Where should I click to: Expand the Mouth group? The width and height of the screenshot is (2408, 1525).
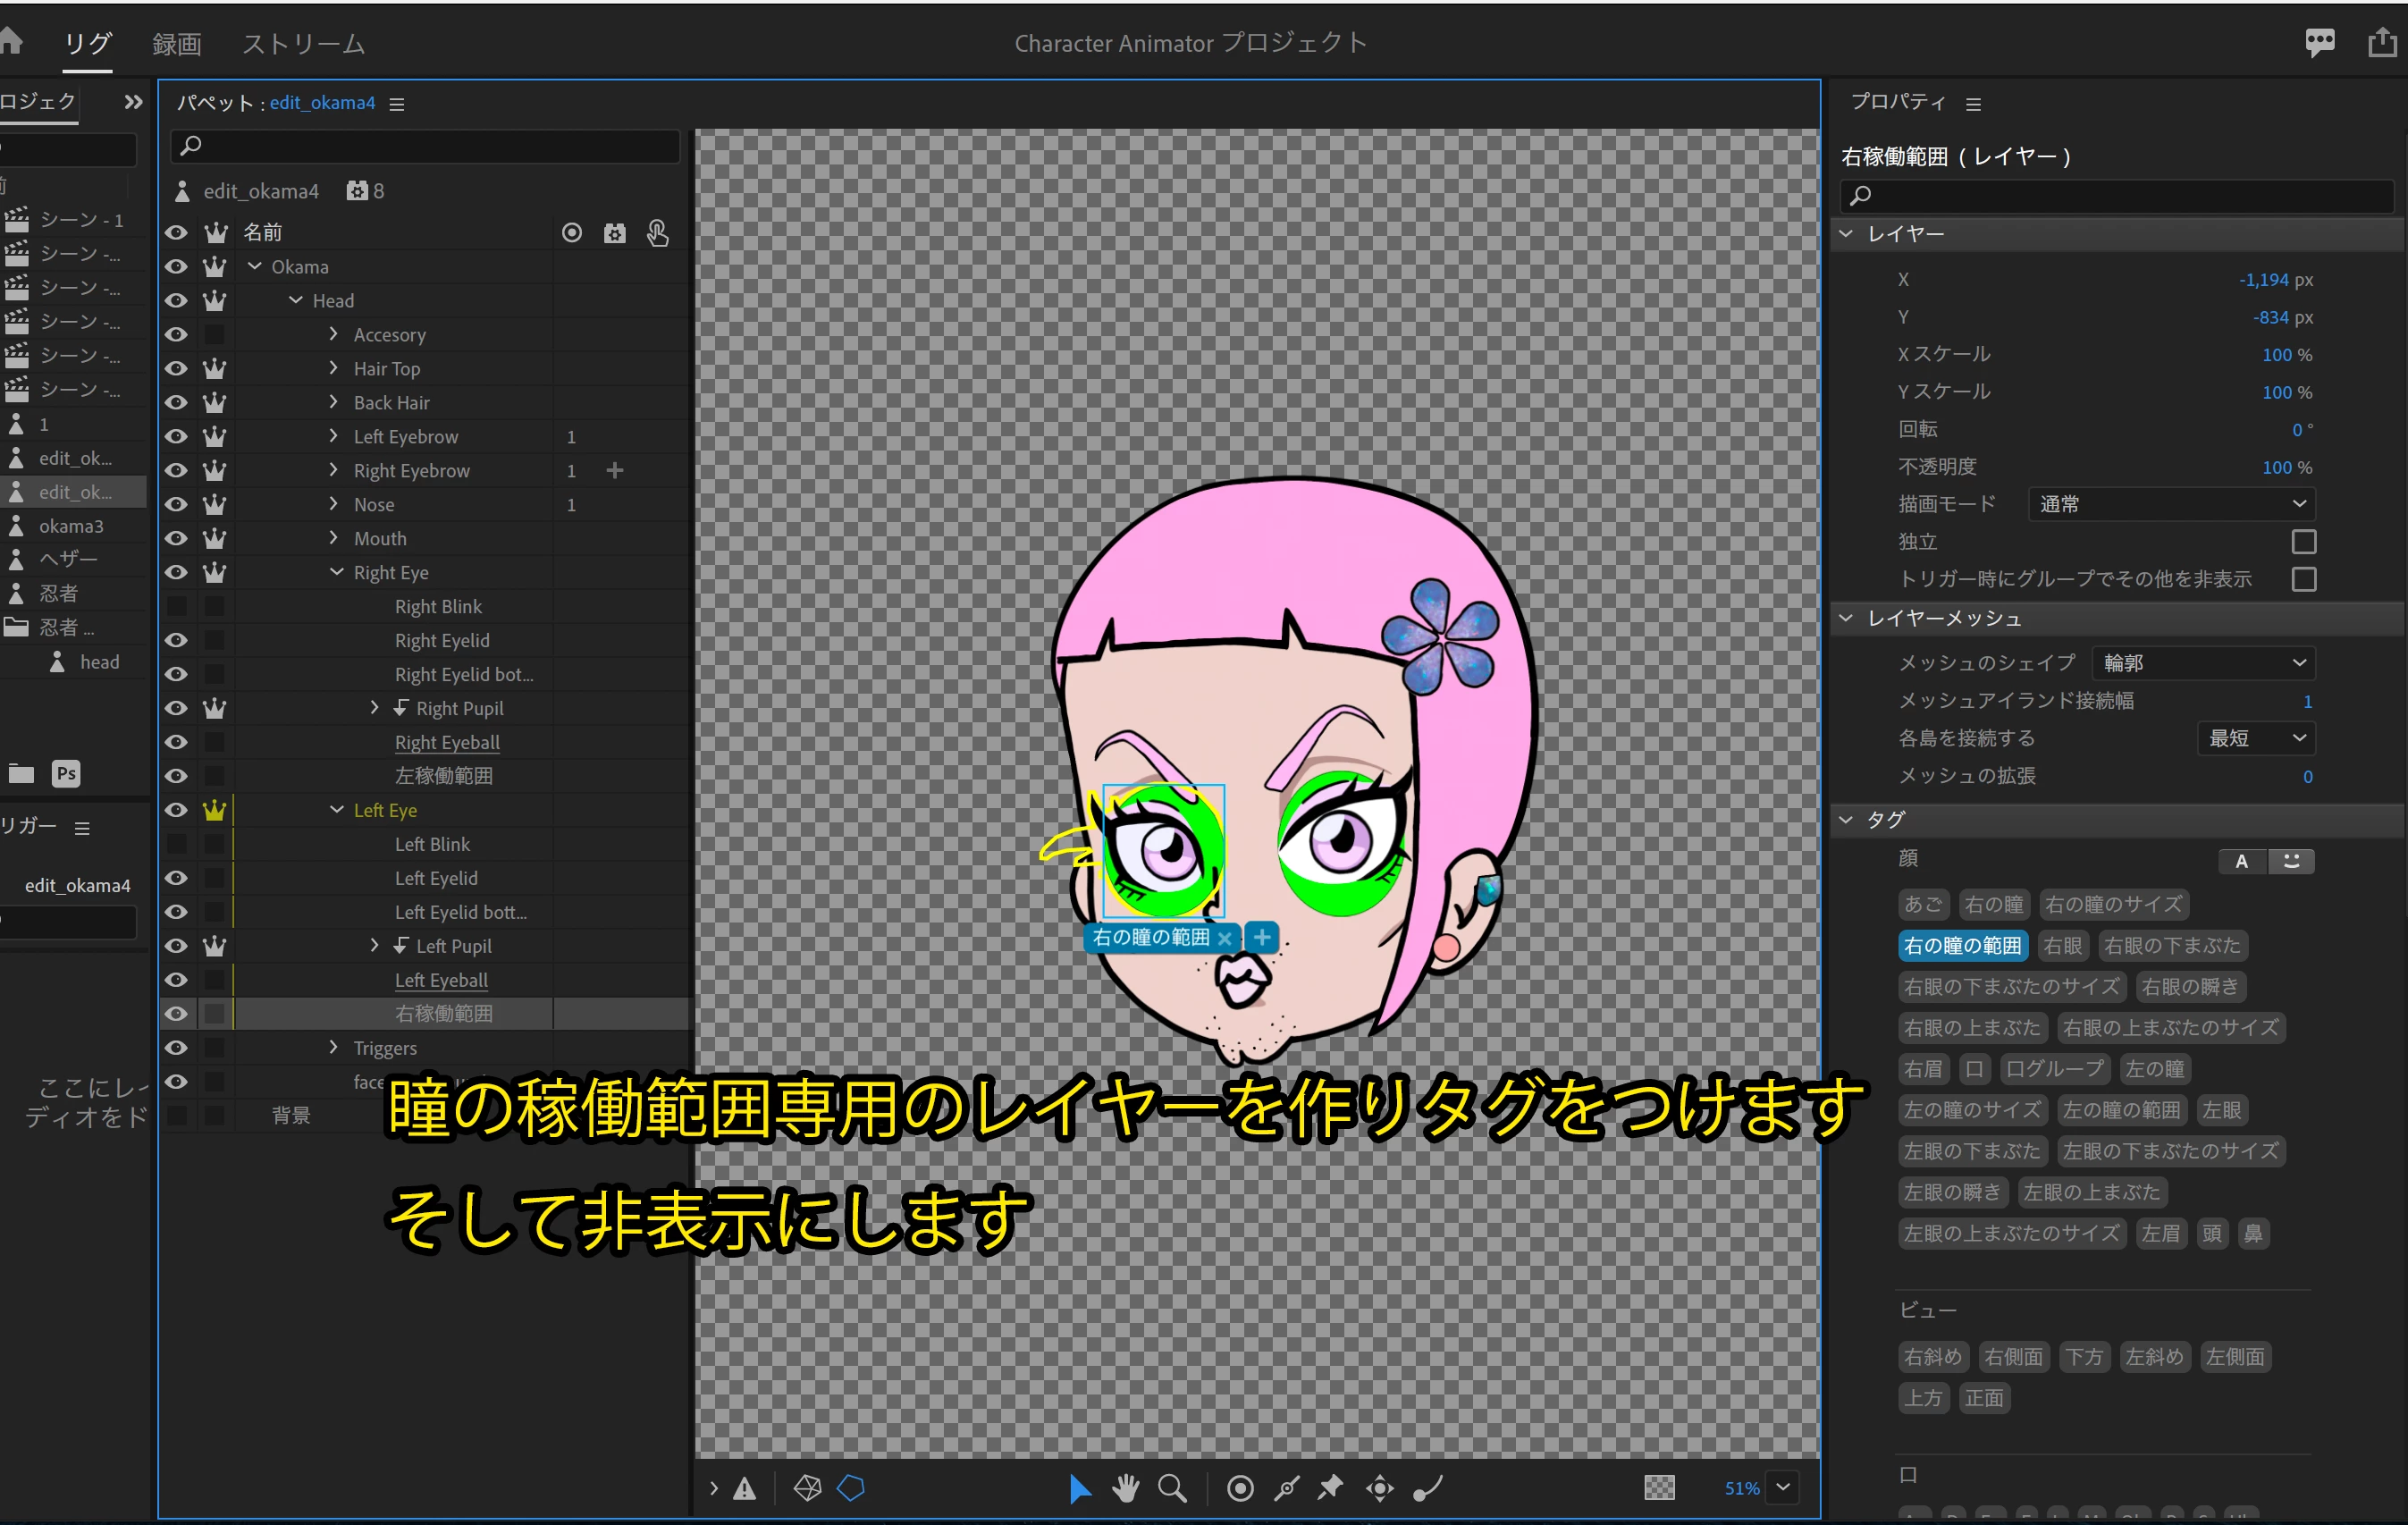point(334,538)
